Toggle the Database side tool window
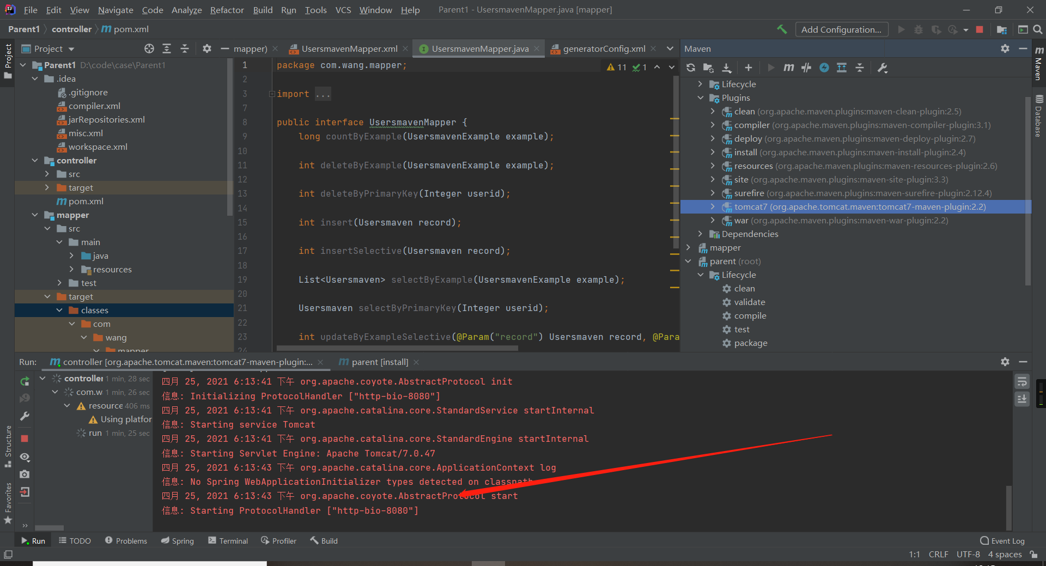The height and width of the screenshot is (566, 1046). pyautogui.click(x=1039, y=115)
